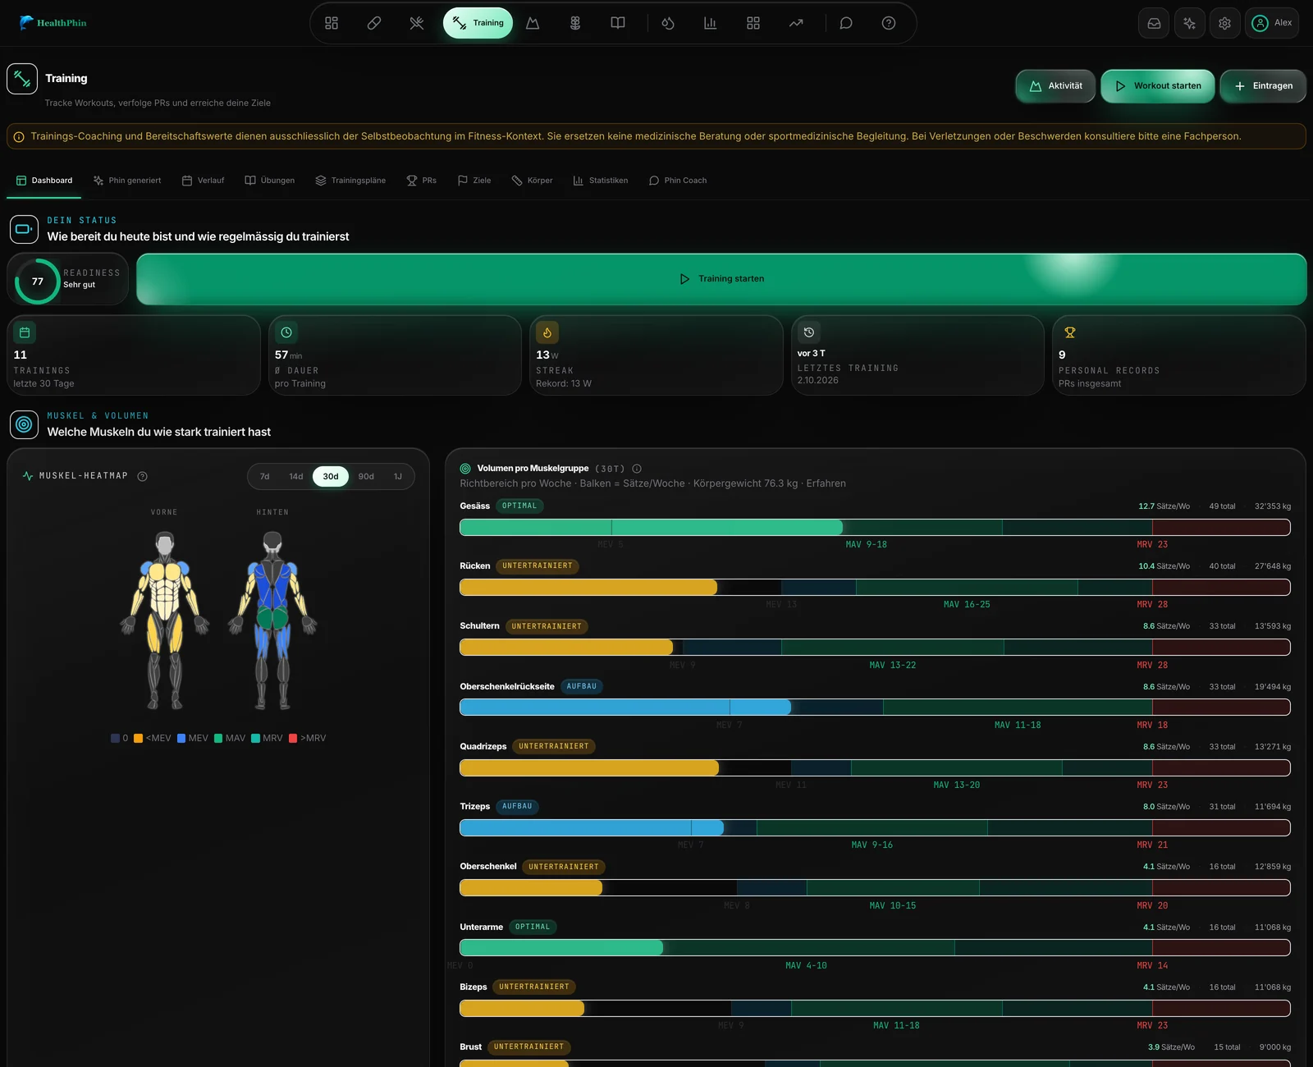This screenshot has width=1313, height=1067.
Task: Open the crossed utensils nutrition icon
Action: (x=417, y=23)
